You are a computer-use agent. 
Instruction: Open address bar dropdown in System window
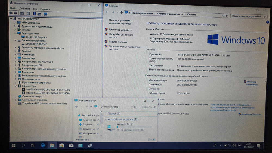click(223, 15)
